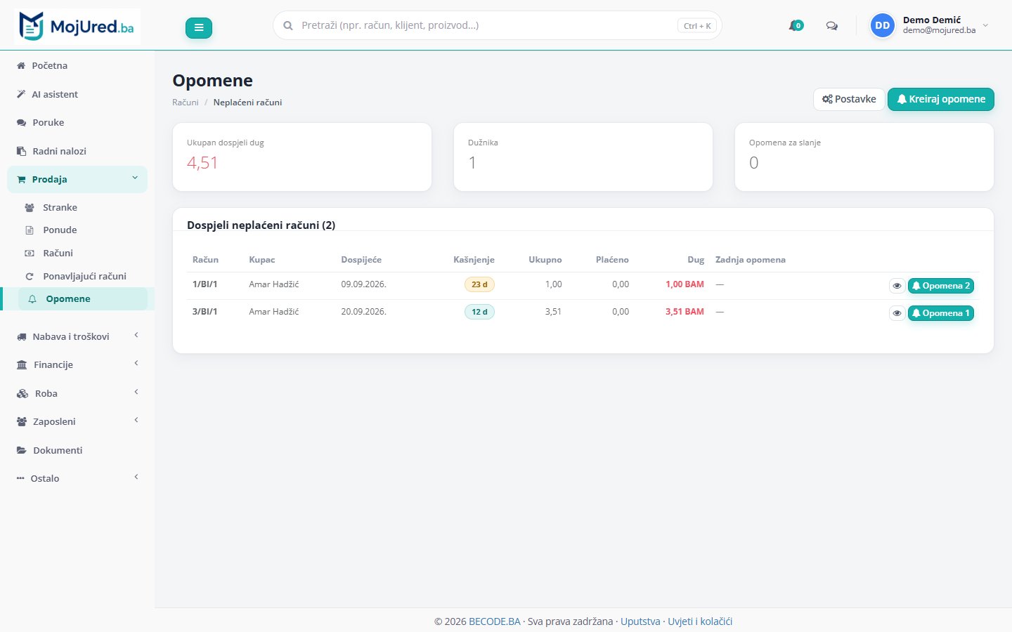
Task: Open the Demo Demić user dropdown arrow
Action: tap(985, 25)
